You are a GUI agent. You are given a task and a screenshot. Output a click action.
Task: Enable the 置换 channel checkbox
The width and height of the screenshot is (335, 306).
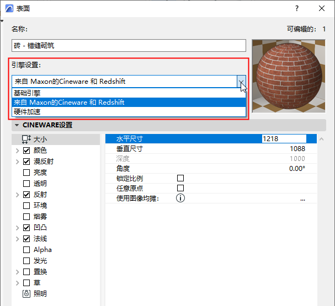(26, 272)
